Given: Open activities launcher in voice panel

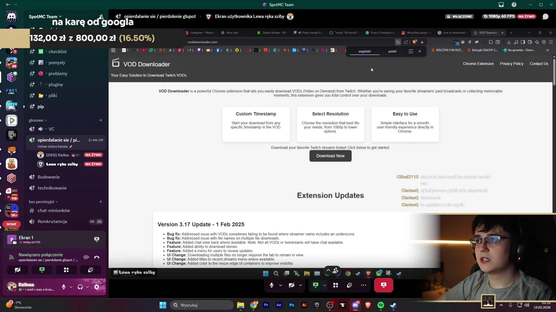Looking at the screenshot, I should tap(66, 270).
